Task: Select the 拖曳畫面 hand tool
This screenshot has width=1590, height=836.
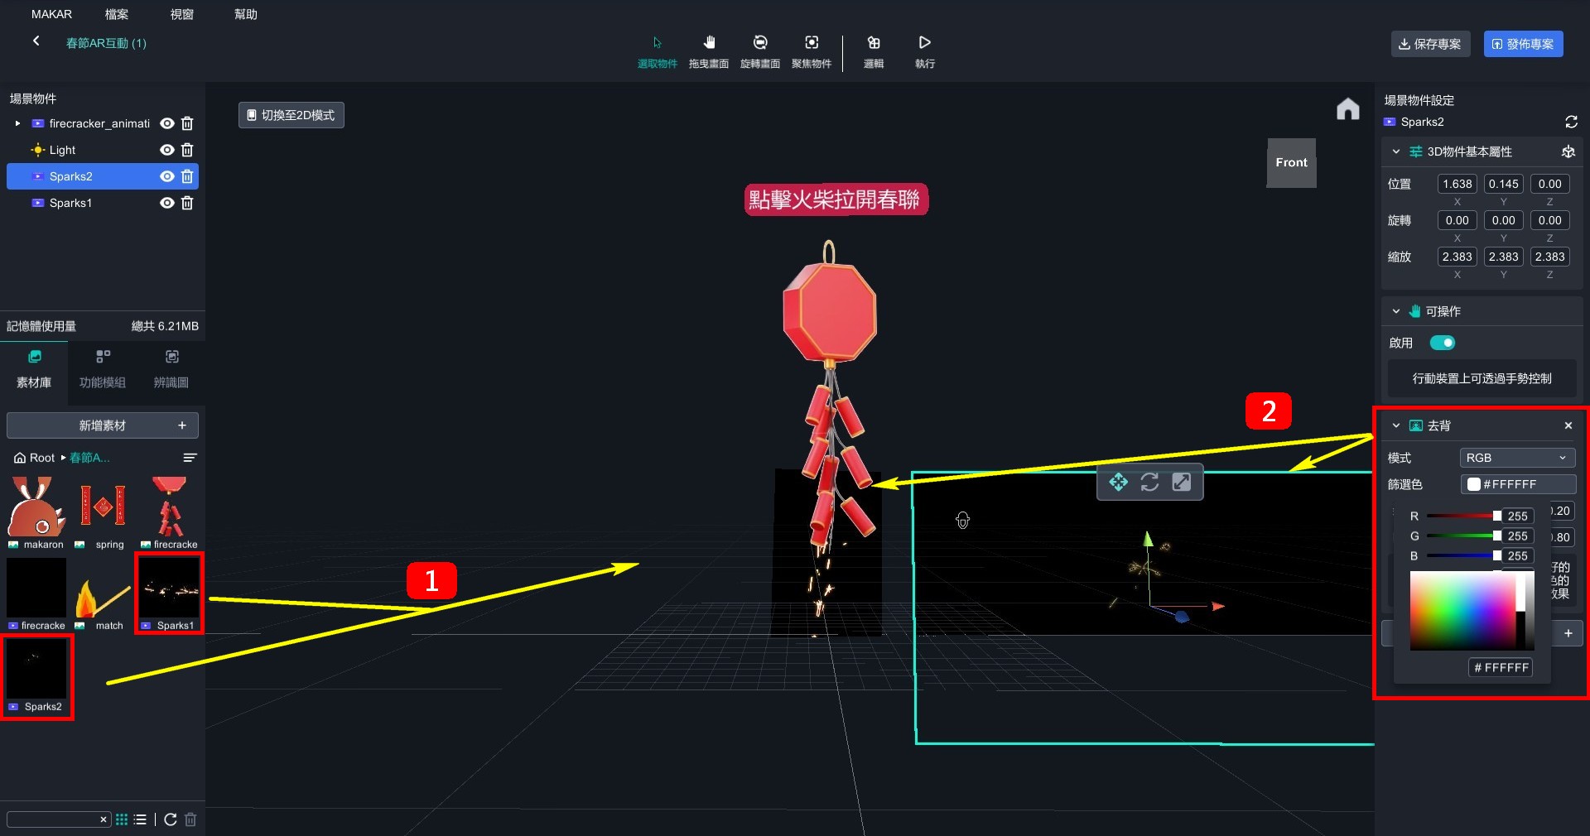Action: pyautogui.click(x=709, y=50)
